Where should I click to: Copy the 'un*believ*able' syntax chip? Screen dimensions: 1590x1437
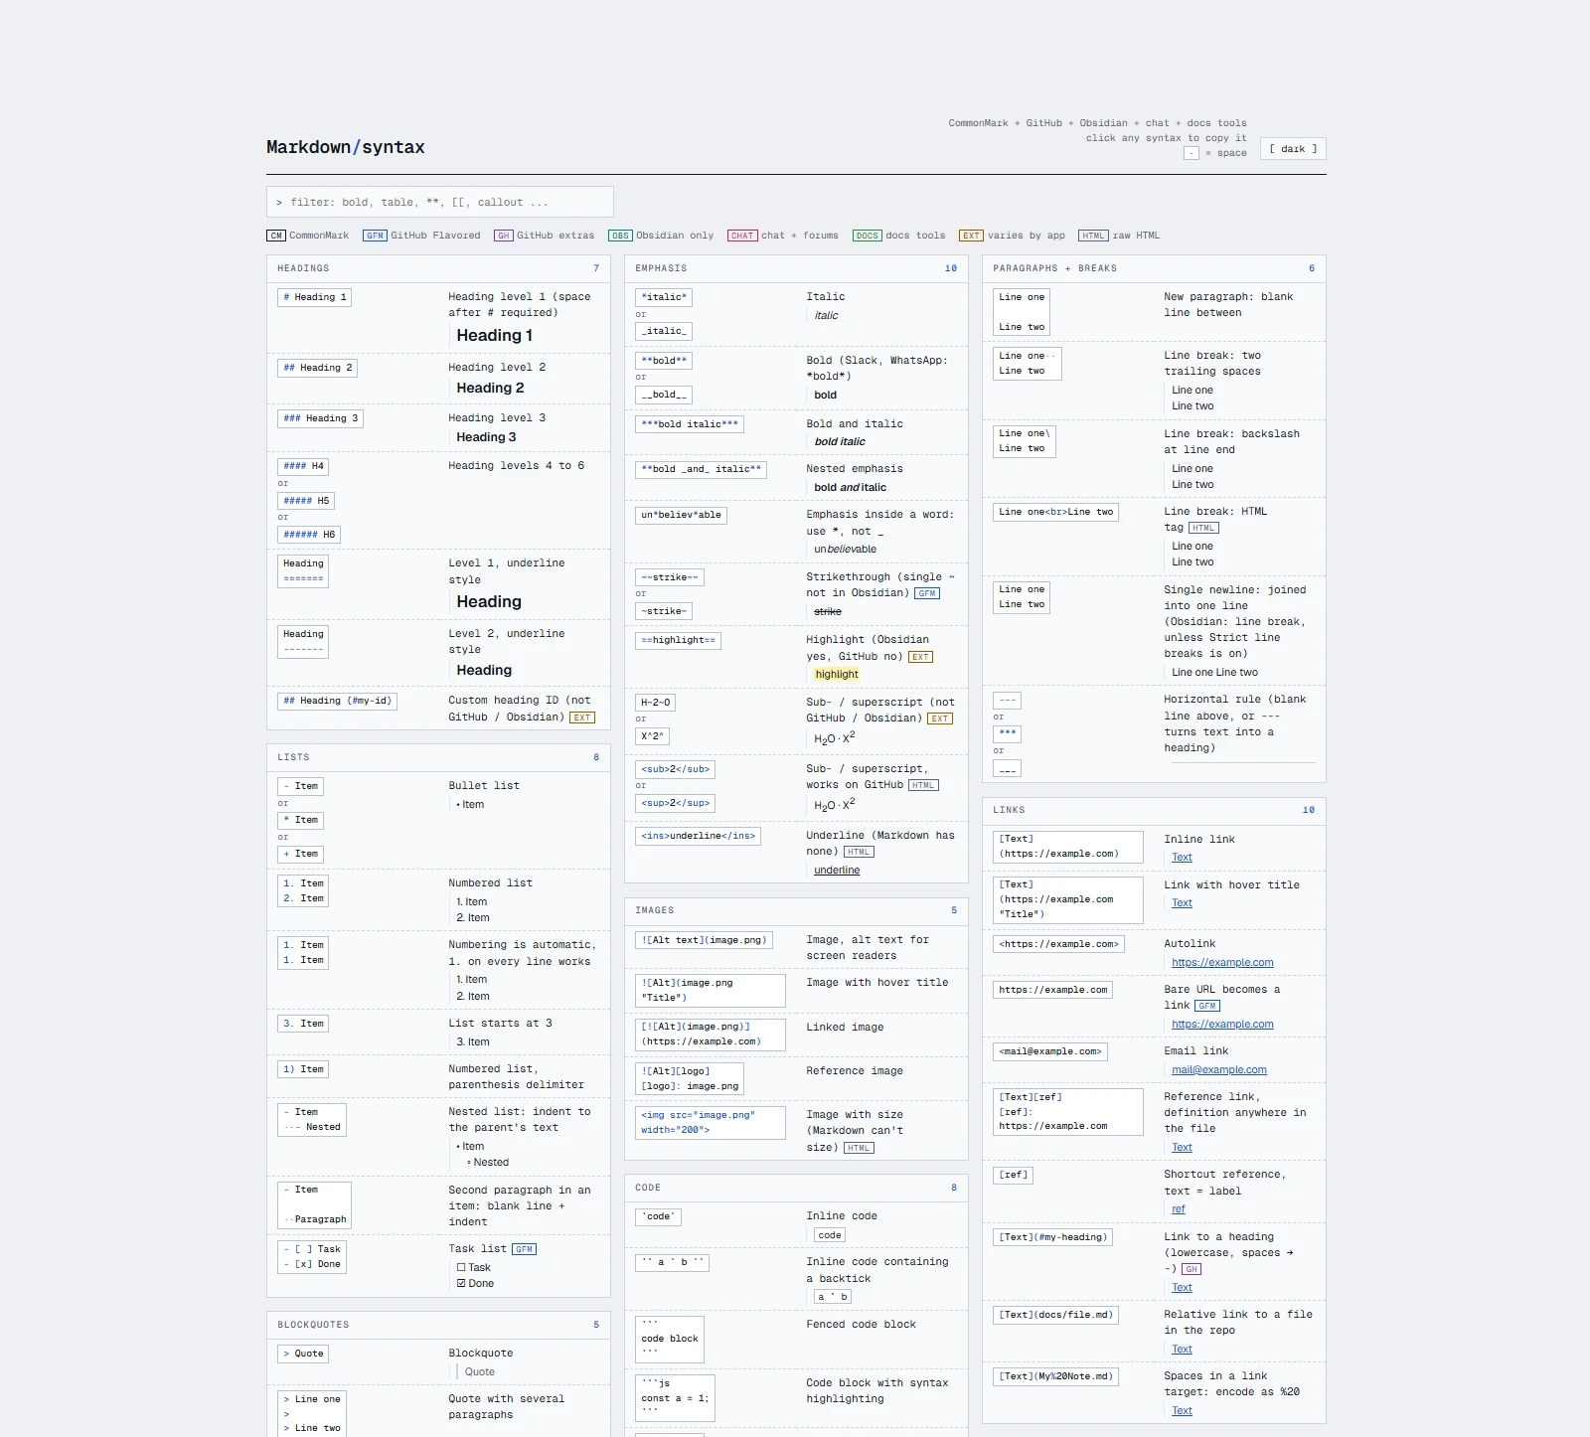pyautogui.click(x=681, y=515)
